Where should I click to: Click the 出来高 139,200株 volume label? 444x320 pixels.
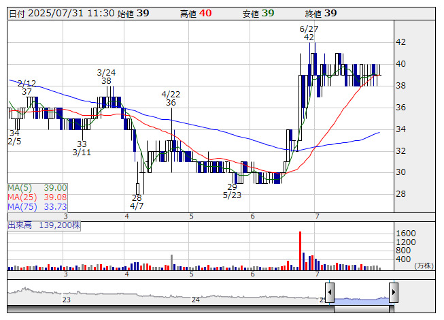click(44, 225)
